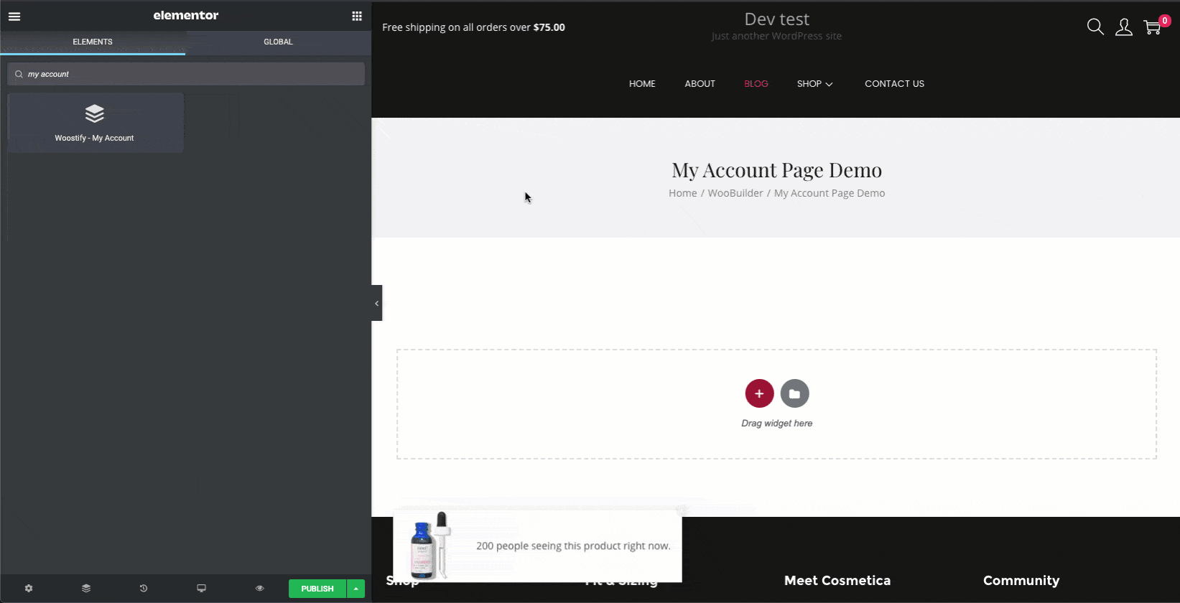Open the Blog menu item
1180x603 pixels.
(x=756, y=84)
